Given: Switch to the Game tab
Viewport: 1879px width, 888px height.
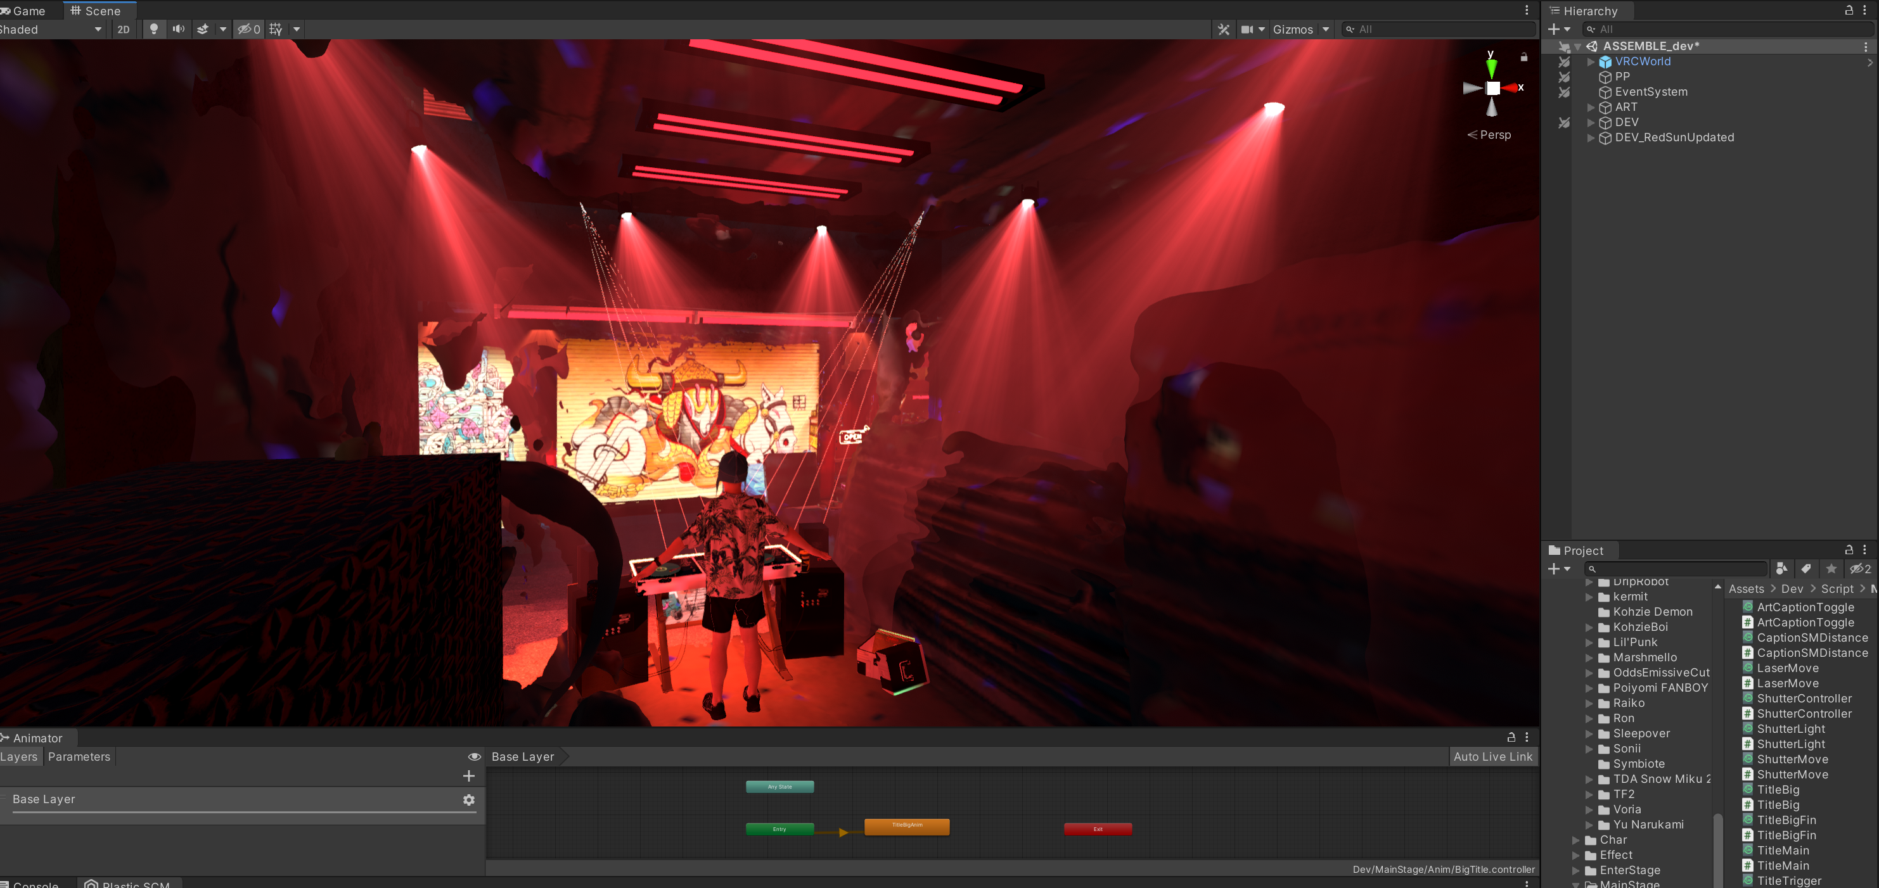Looking at the screenshot, I should pyautogui.click(x=23, y=11).
